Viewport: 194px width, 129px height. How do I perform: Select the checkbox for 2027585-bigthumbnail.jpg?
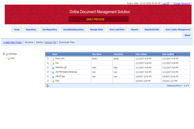pos(48,72)
